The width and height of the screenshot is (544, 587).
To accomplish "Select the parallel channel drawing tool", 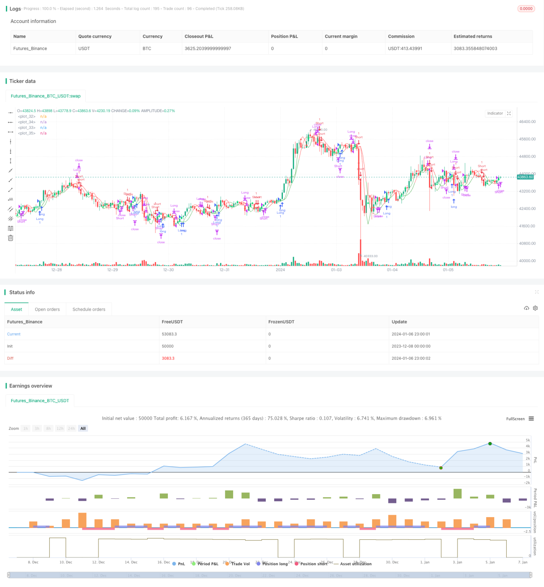I will (10, 209).
